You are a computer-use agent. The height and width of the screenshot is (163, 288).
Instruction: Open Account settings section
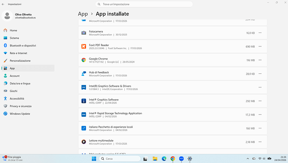(28, 76)
